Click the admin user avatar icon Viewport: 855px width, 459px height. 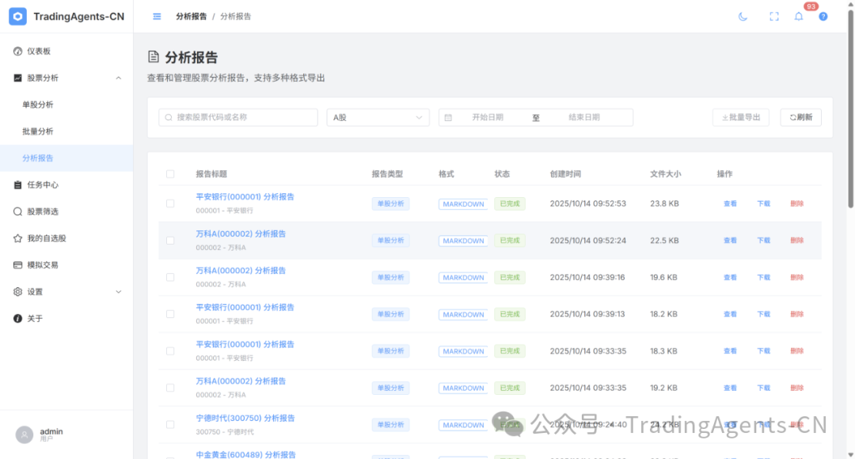click(x=25, y=434)
